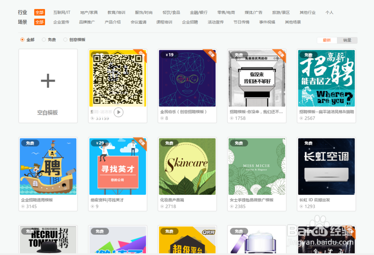Click the ¥19 price badge
This screenshot has height=255, width=374.
tap(169, 55)
